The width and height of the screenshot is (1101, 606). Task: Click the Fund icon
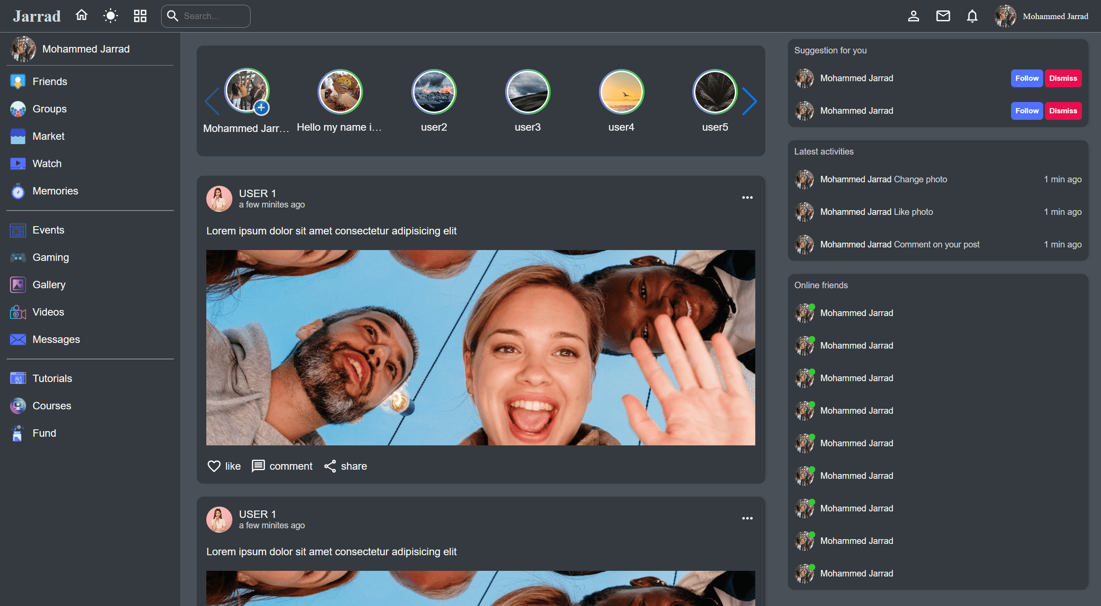click(18, 433)
